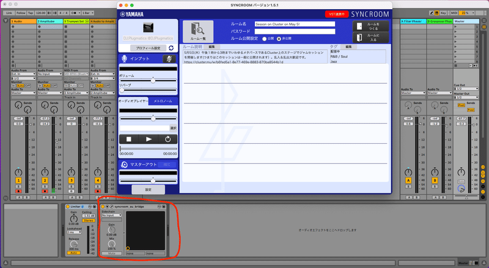Open Audio To dropdown on track 4
The width and height of the screenshot is (489, 268).
click(x=103, y=93)
